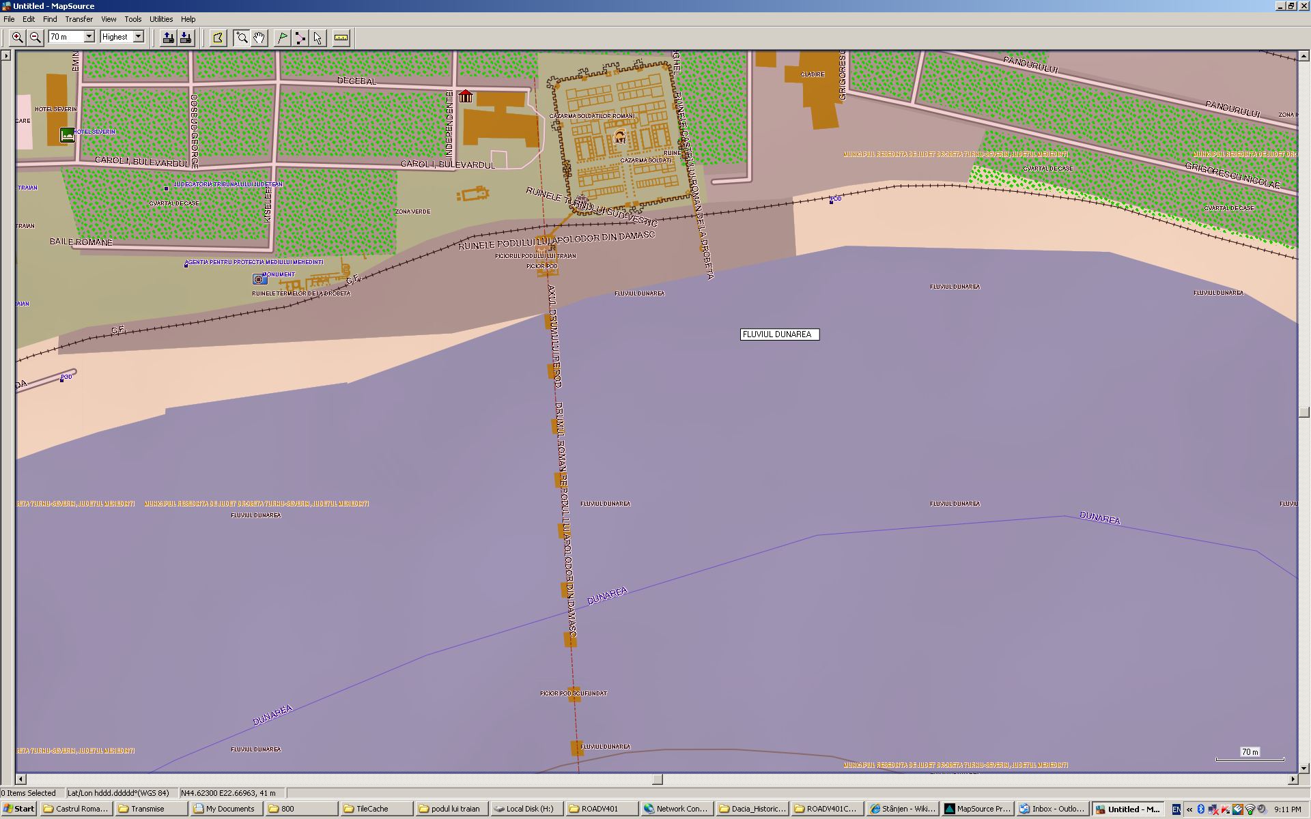Click the BAILE ROMANE map label
Image resolution: width=1311 pixels, height=819 pixels.
(x=81, y=242)
